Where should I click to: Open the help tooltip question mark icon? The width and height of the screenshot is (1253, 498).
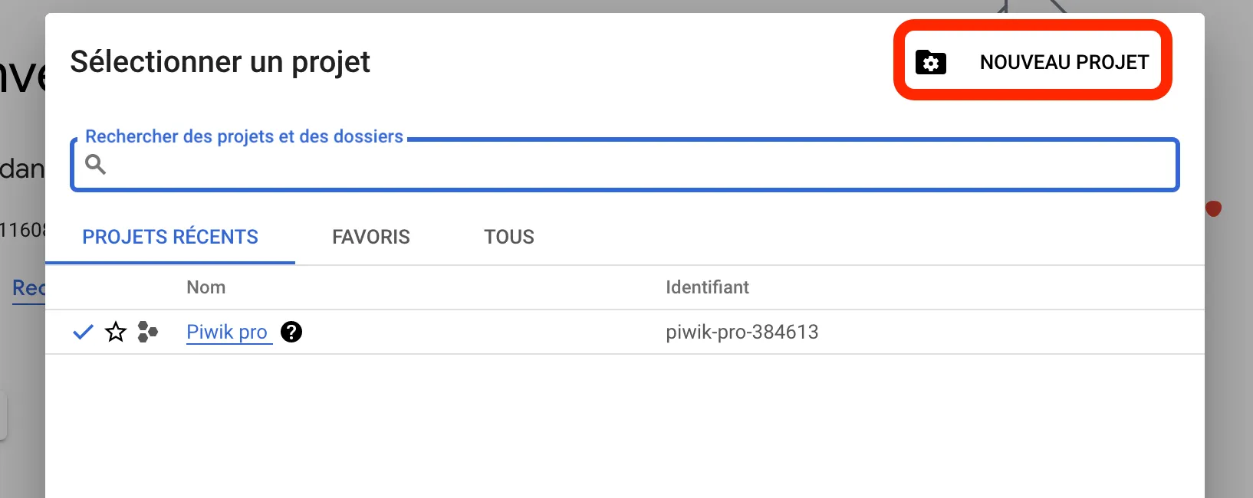click(291, 332)
